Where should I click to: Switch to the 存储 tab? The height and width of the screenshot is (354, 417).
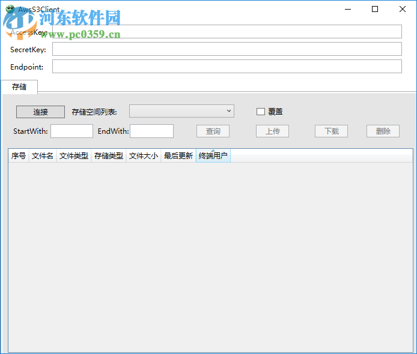pos(19,87)
